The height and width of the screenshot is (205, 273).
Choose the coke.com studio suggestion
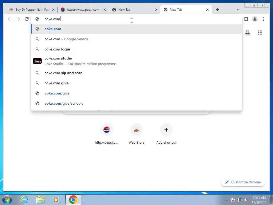(136, 61)
